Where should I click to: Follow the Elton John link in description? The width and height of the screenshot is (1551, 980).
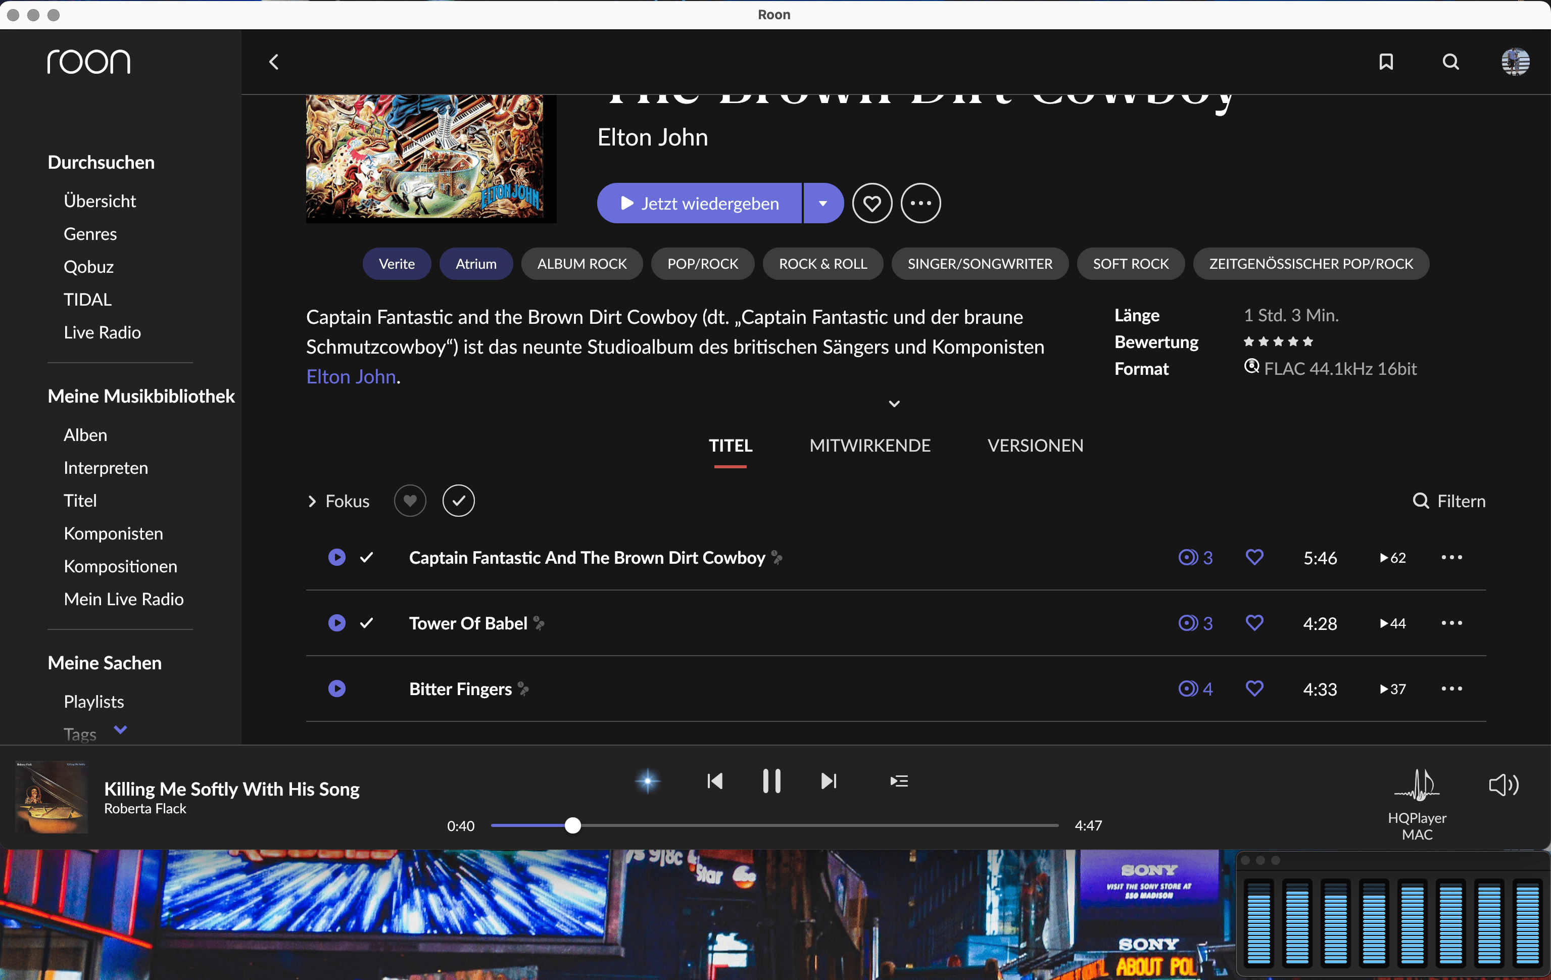click(x=351, y=377)
